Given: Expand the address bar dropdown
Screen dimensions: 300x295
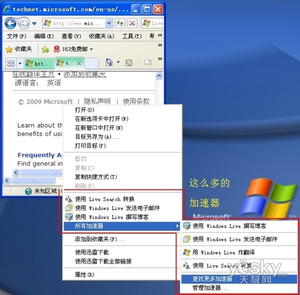Looking at the screenshot, I should (x=109, y=23).
